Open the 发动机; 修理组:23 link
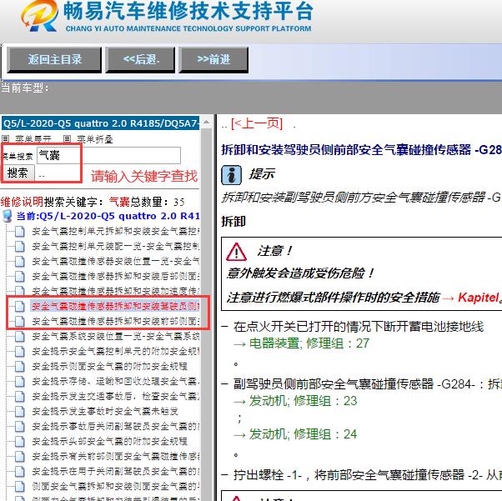Viewport: 502px width, 501px height. tap(303, 401)
